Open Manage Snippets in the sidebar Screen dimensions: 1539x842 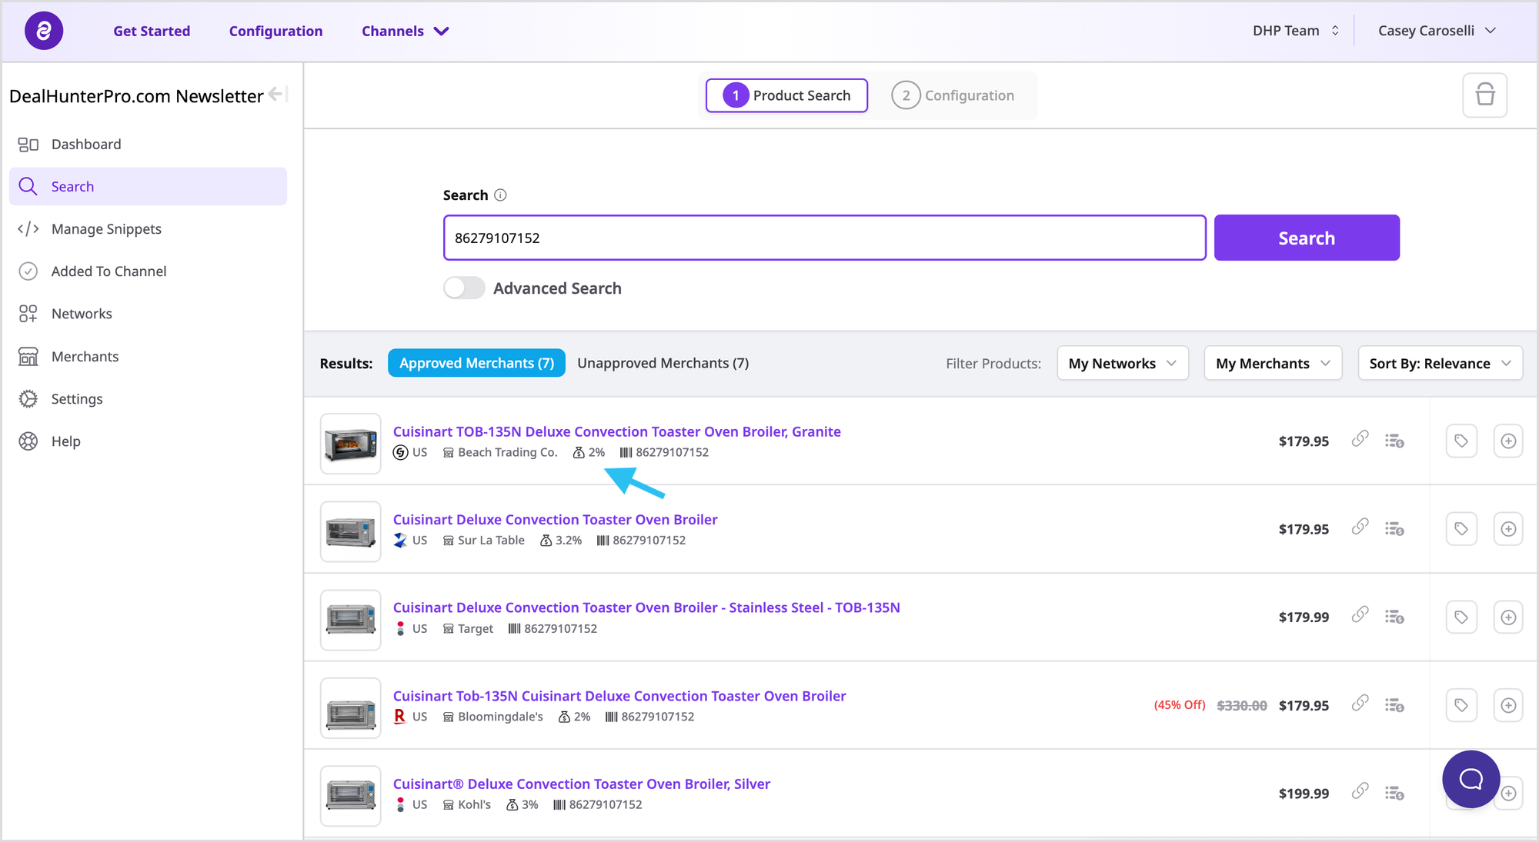(x=106, y=229)
